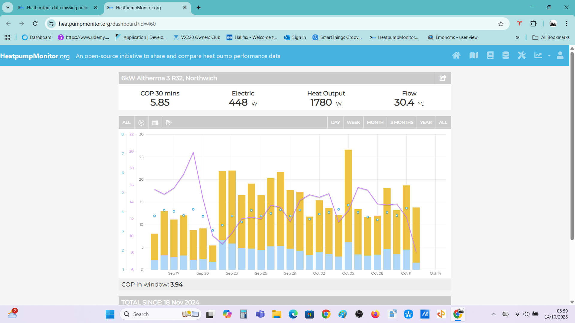The width and height of the screenshot is (575, 323).
Task: Toggle the running-only play filter
Action: pos(141,123)
